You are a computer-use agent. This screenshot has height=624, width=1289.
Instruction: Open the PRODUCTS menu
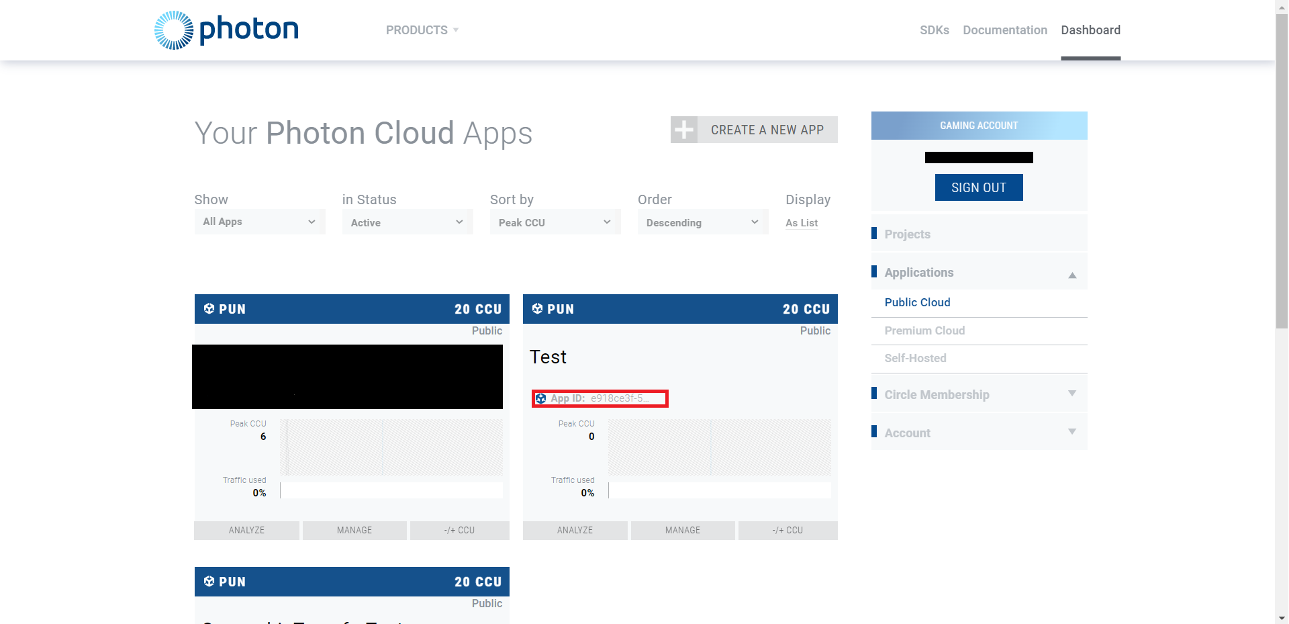pyautogui.click(x=422, y=30)
